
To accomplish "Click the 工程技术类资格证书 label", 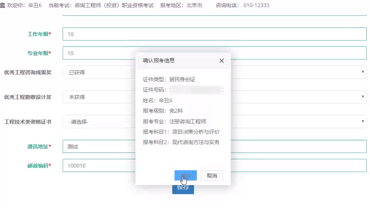I will [x=28, y=122].
